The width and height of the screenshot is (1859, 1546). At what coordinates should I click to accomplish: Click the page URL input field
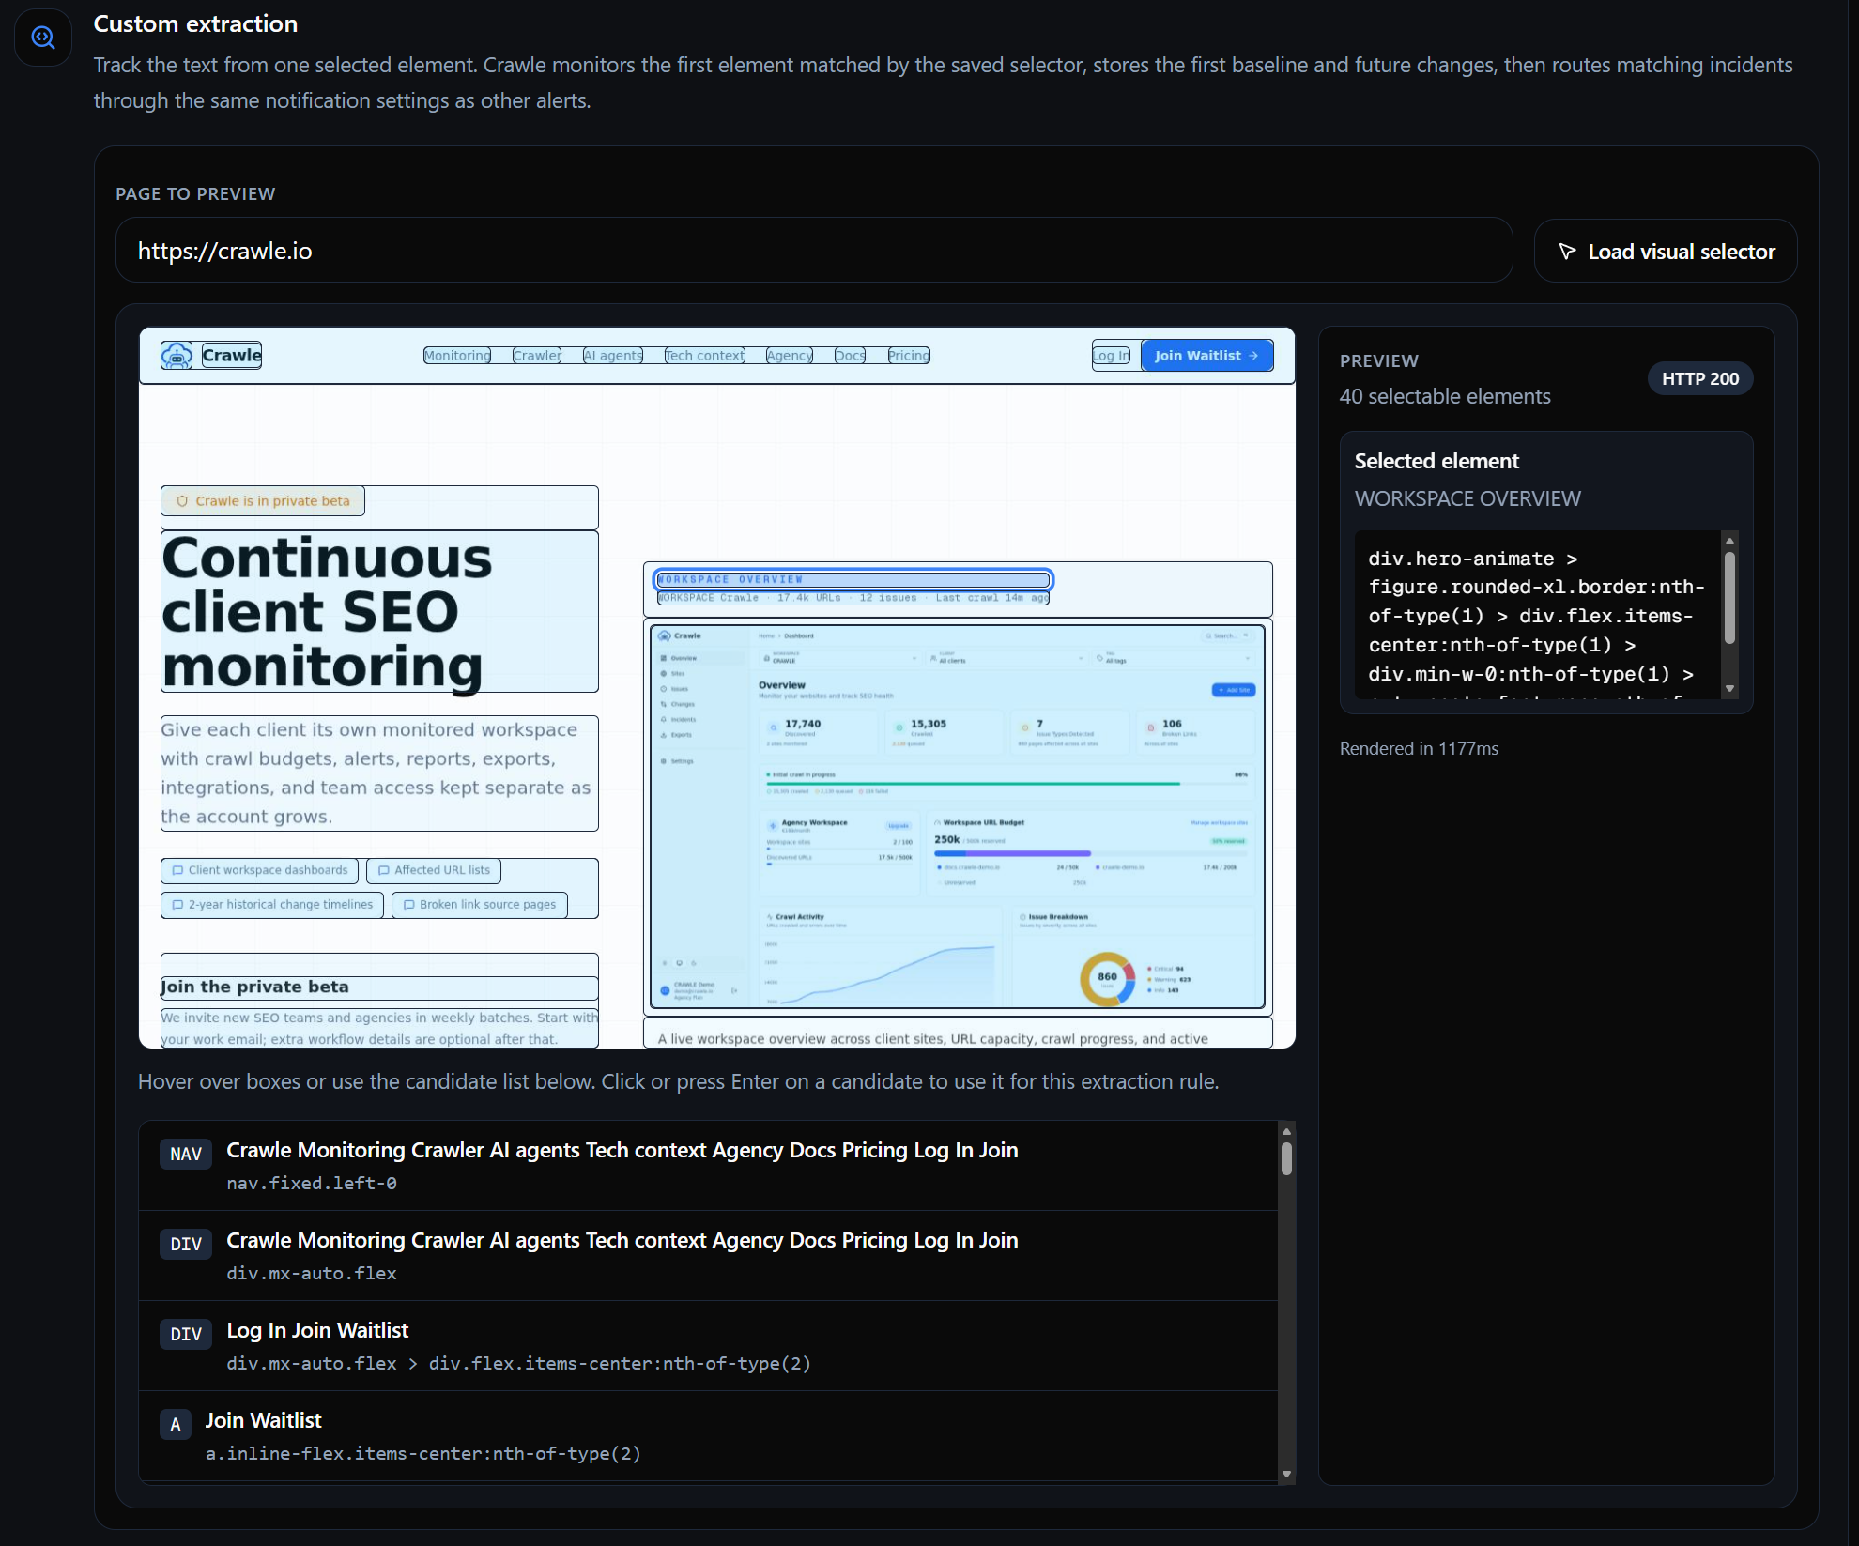tap(814, 251)
